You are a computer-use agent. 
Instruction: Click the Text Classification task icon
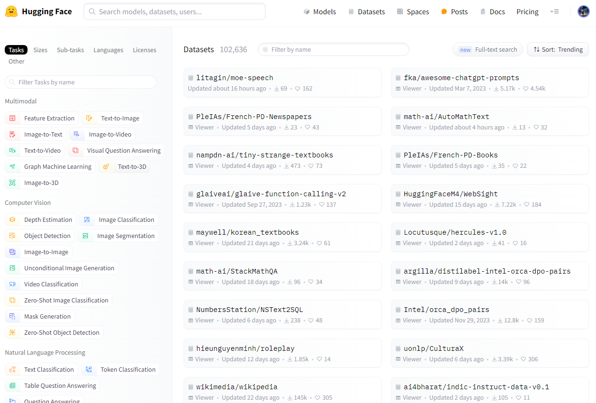pos(13,370)
